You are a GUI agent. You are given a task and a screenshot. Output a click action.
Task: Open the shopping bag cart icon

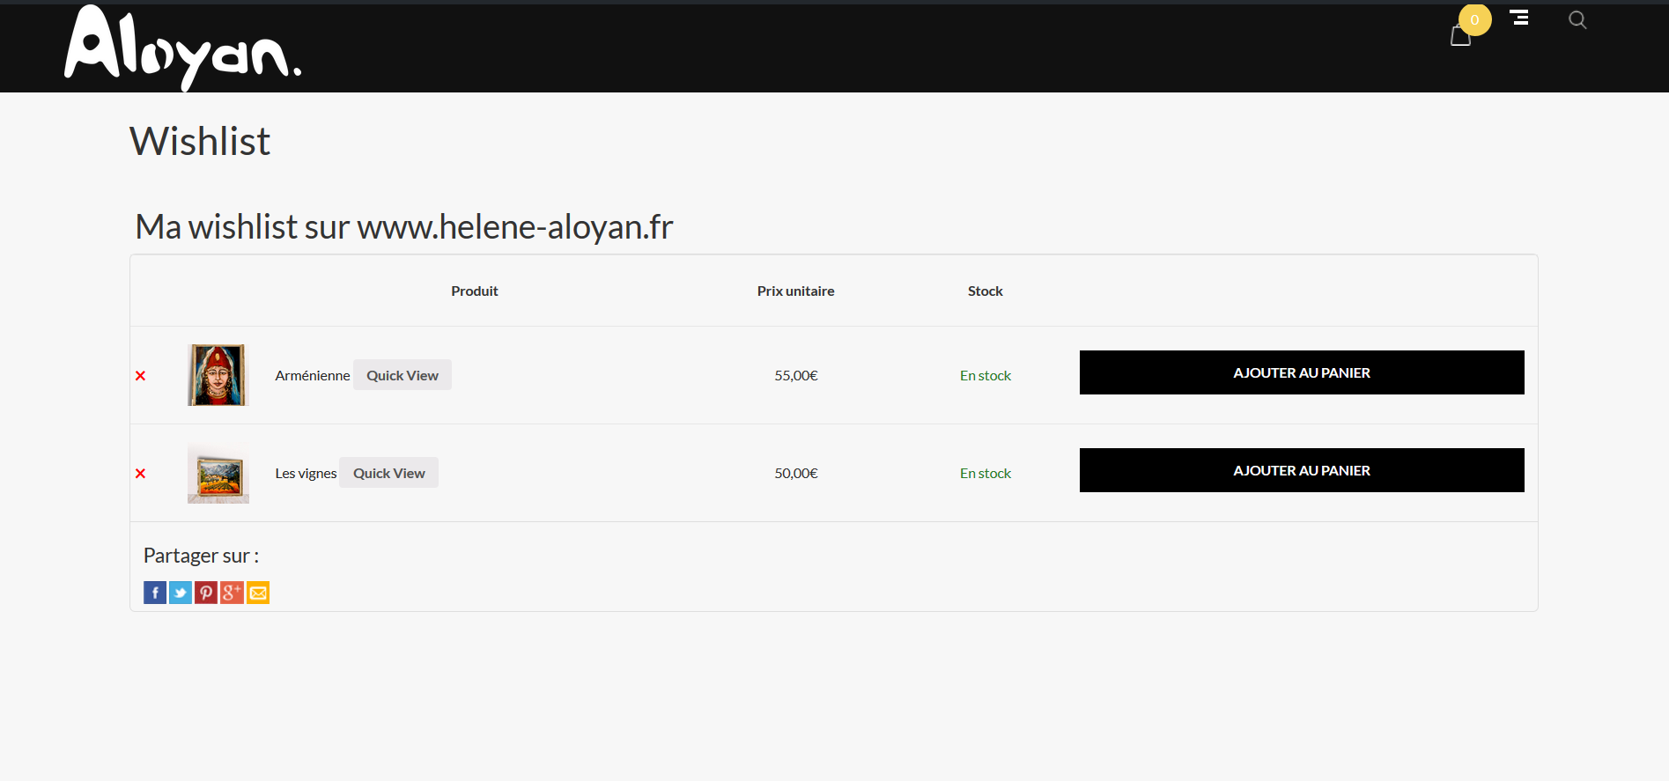1460,36
